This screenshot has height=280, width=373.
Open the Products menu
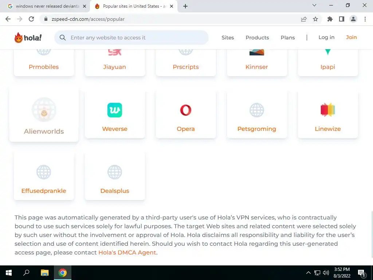coord(257,38)
